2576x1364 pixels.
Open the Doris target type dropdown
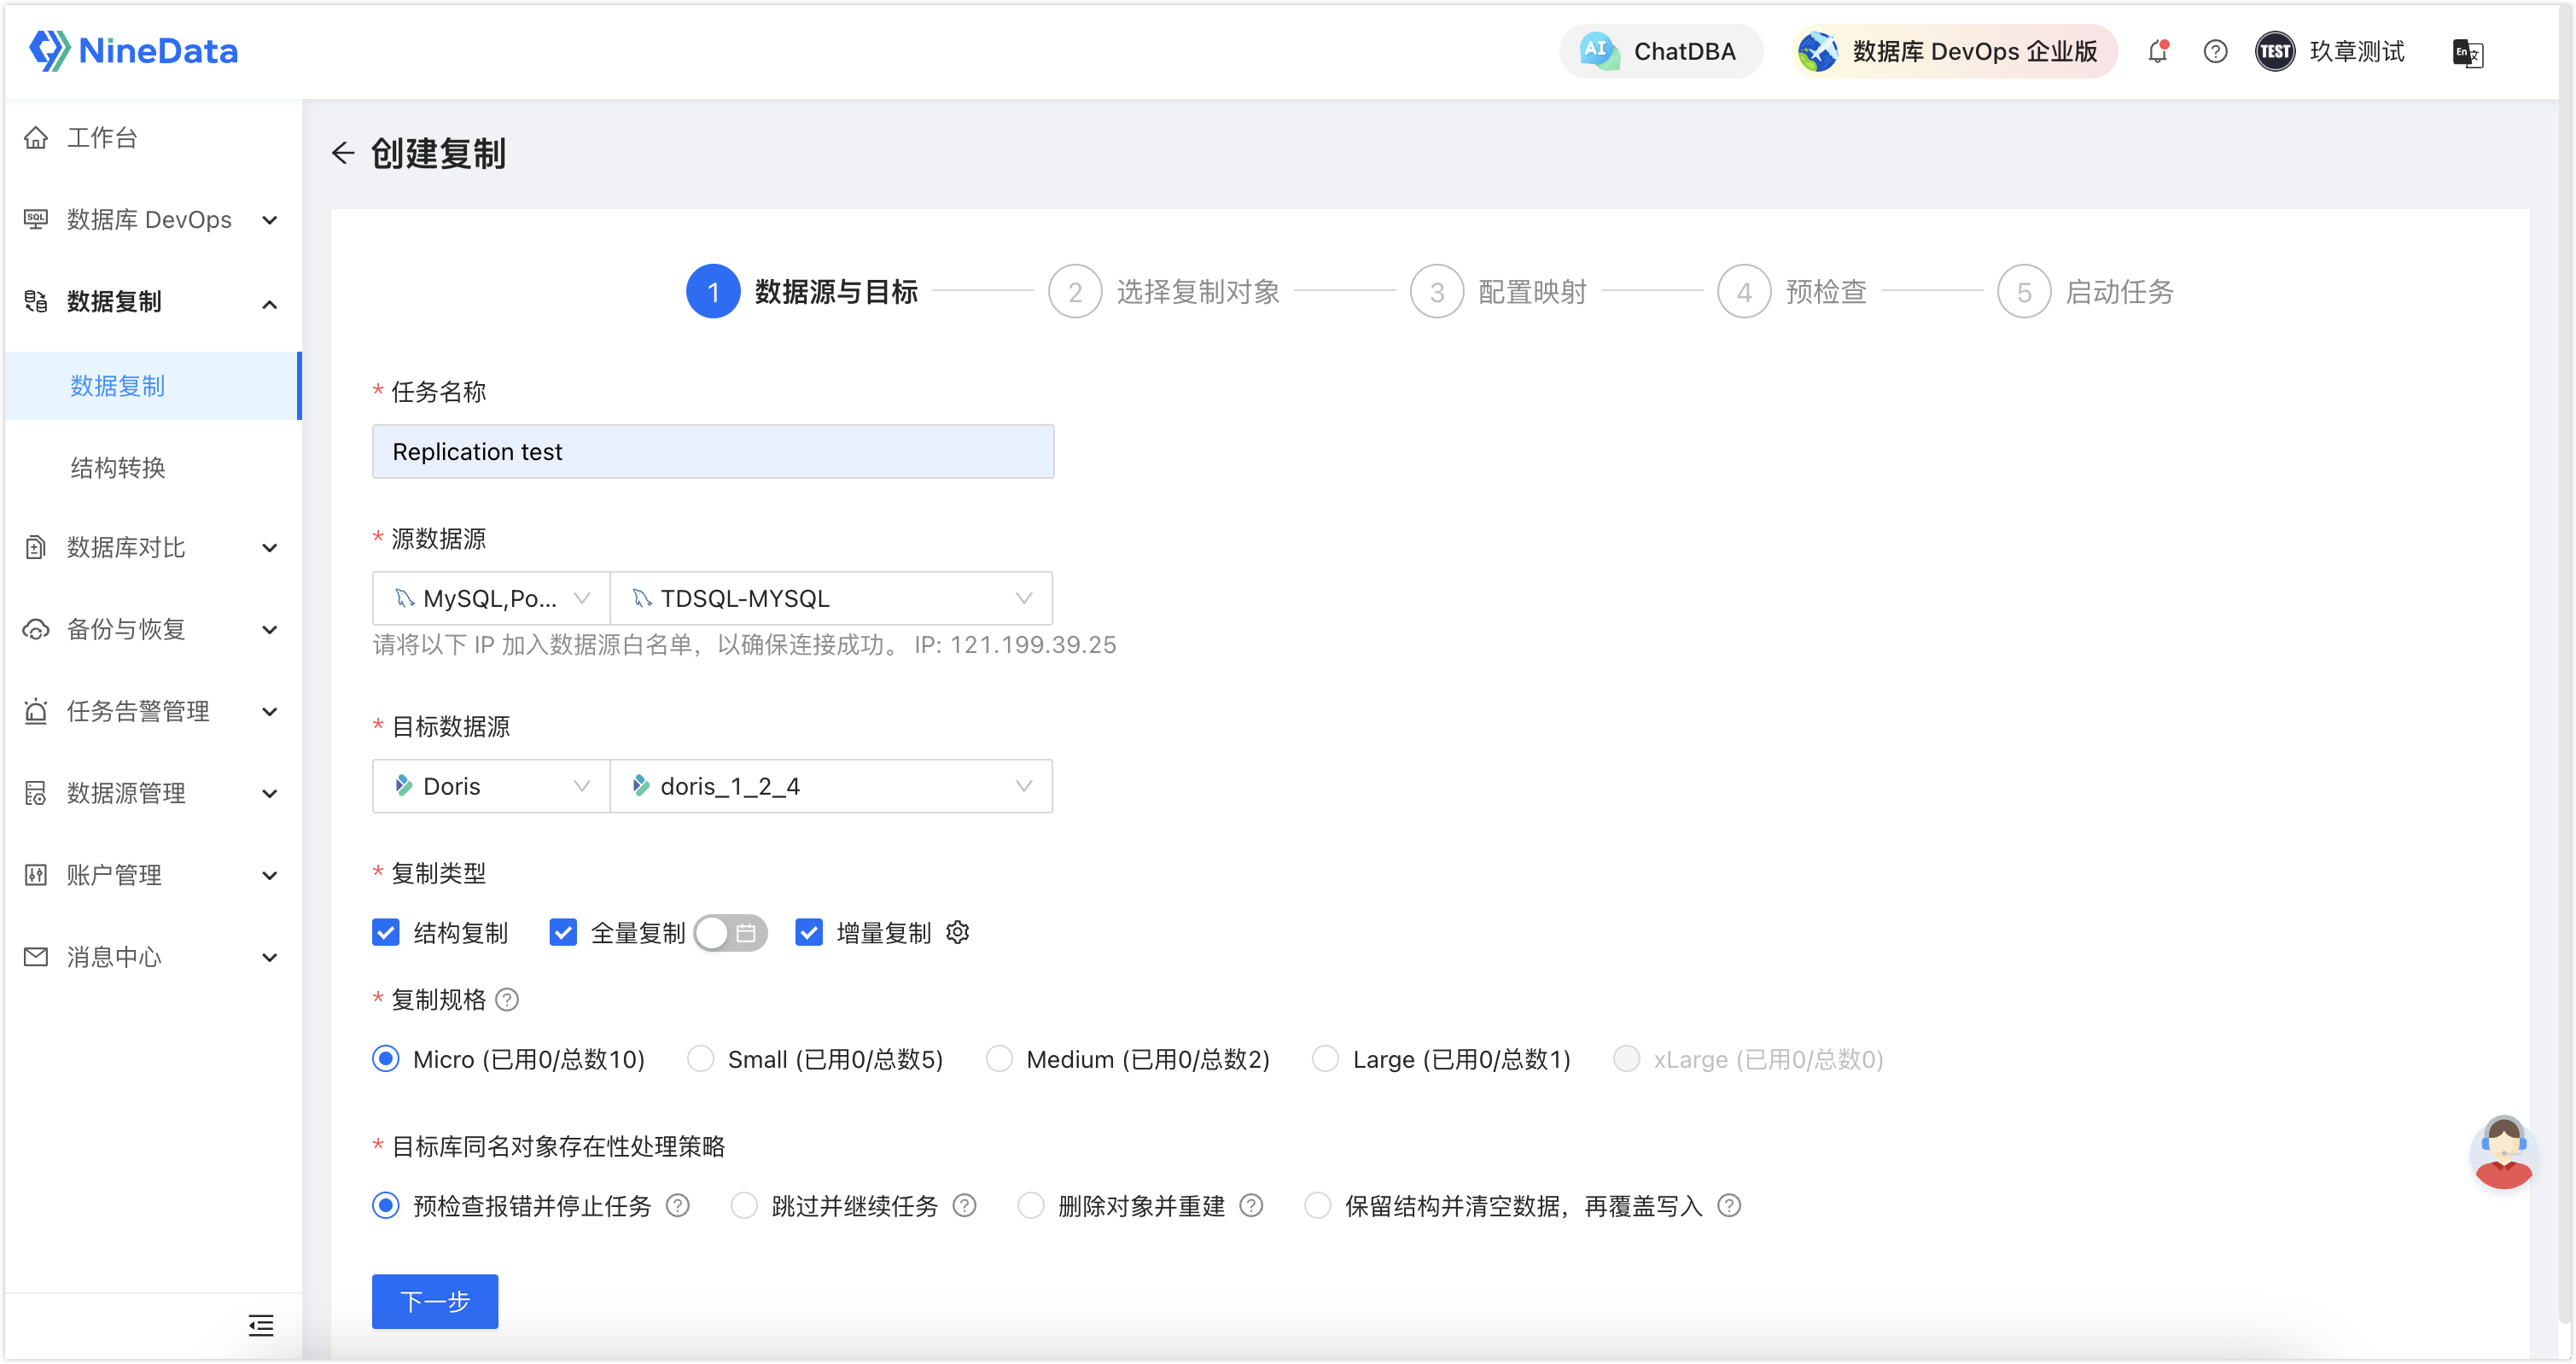(491, 786)
